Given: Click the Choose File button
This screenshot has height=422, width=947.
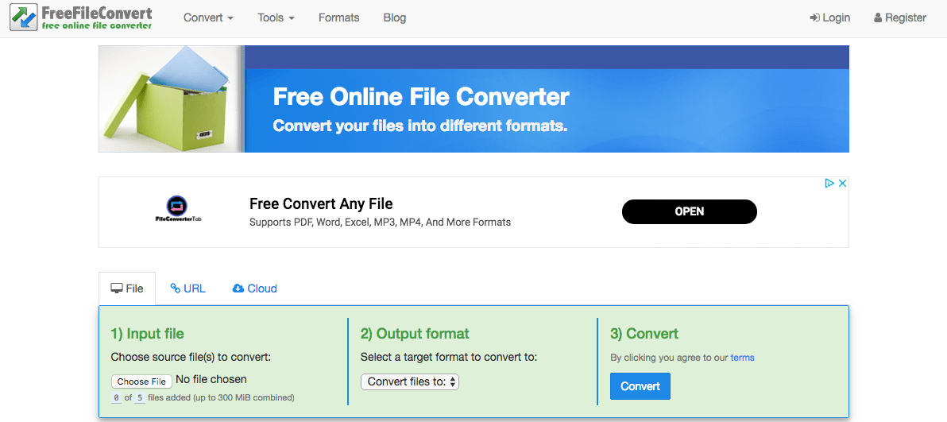Looking at the screenshot, I should click(x=141, y=381).
